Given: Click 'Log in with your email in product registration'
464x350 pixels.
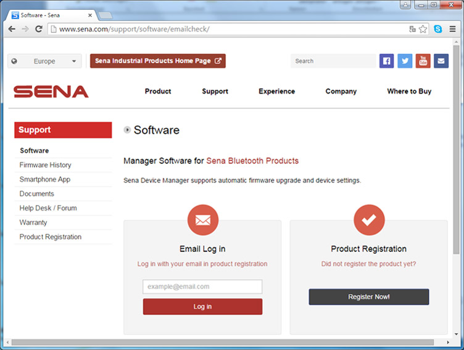Looking at the screenshot, I should 202,264.
